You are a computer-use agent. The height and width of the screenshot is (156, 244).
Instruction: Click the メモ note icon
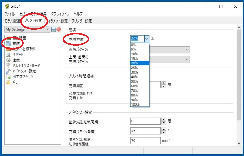point(8,82)
